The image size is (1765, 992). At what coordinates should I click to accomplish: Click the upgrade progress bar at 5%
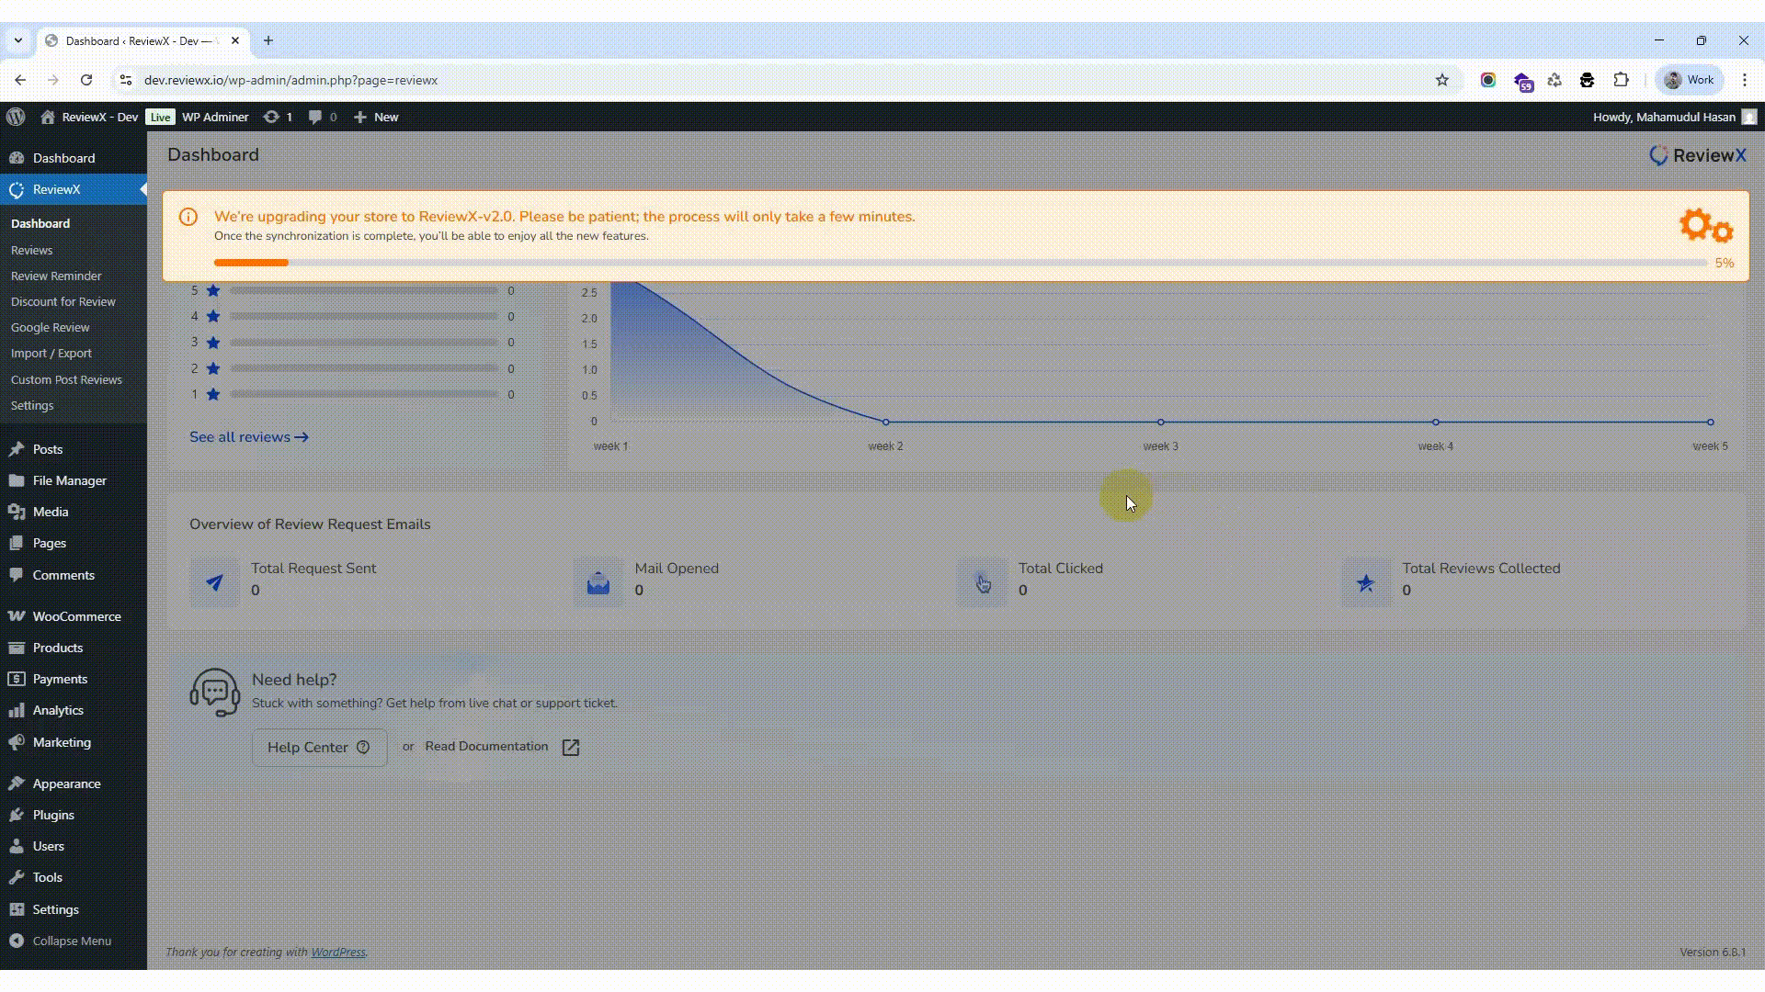(961, 263)
